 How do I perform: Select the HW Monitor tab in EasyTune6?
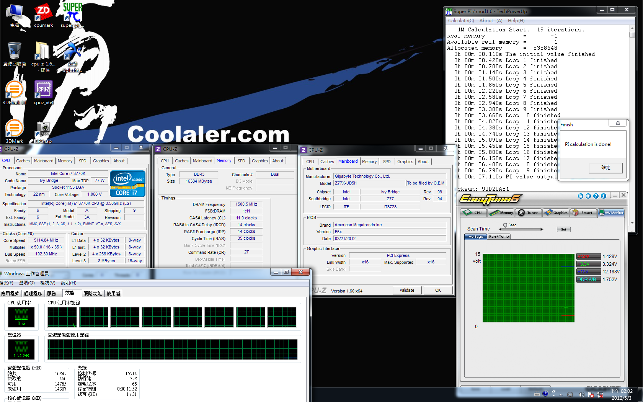click(x=611, y=213)
